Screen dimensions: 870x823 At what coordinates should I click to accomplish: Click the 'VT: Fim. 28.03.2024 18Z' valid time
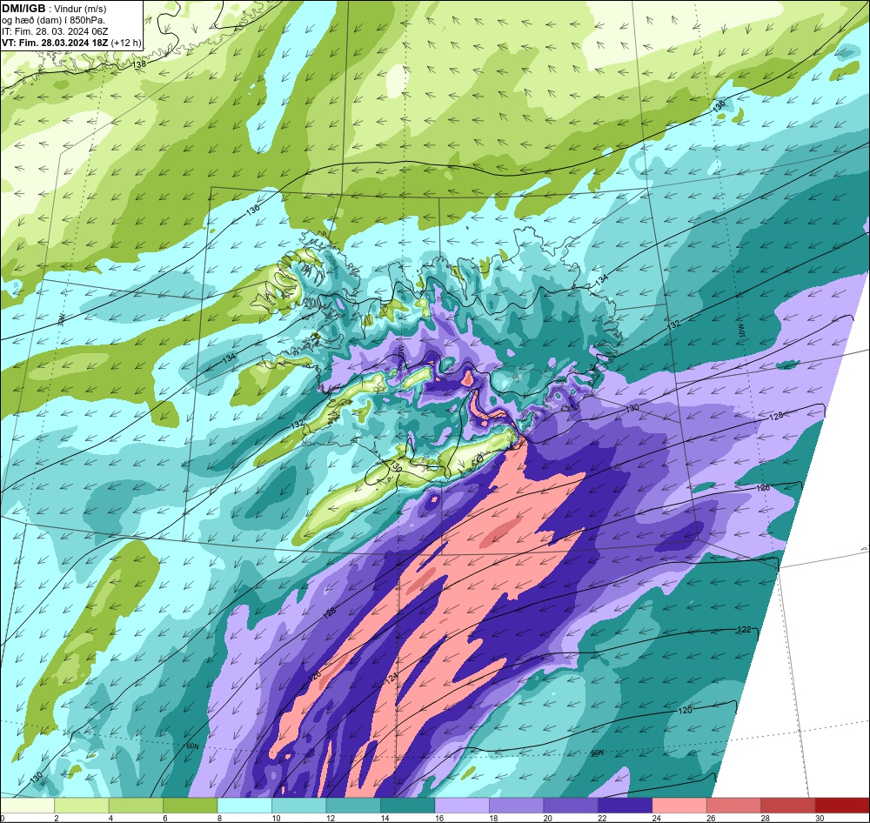click(55, 43)
